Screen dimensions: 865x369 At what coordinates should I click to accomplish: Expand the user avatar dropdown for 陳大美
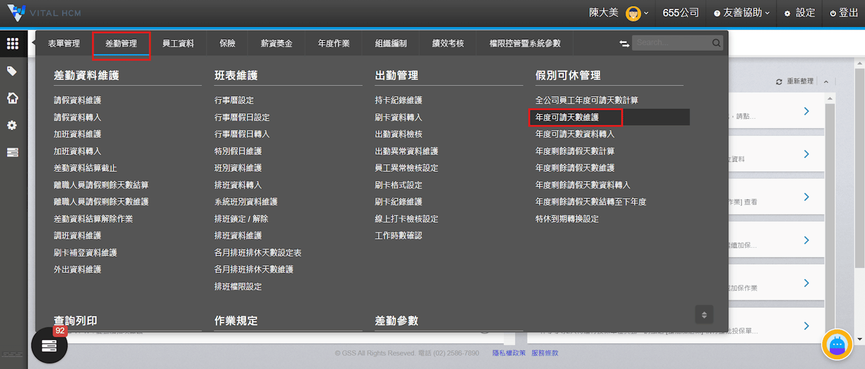click(x=636, y=13)
